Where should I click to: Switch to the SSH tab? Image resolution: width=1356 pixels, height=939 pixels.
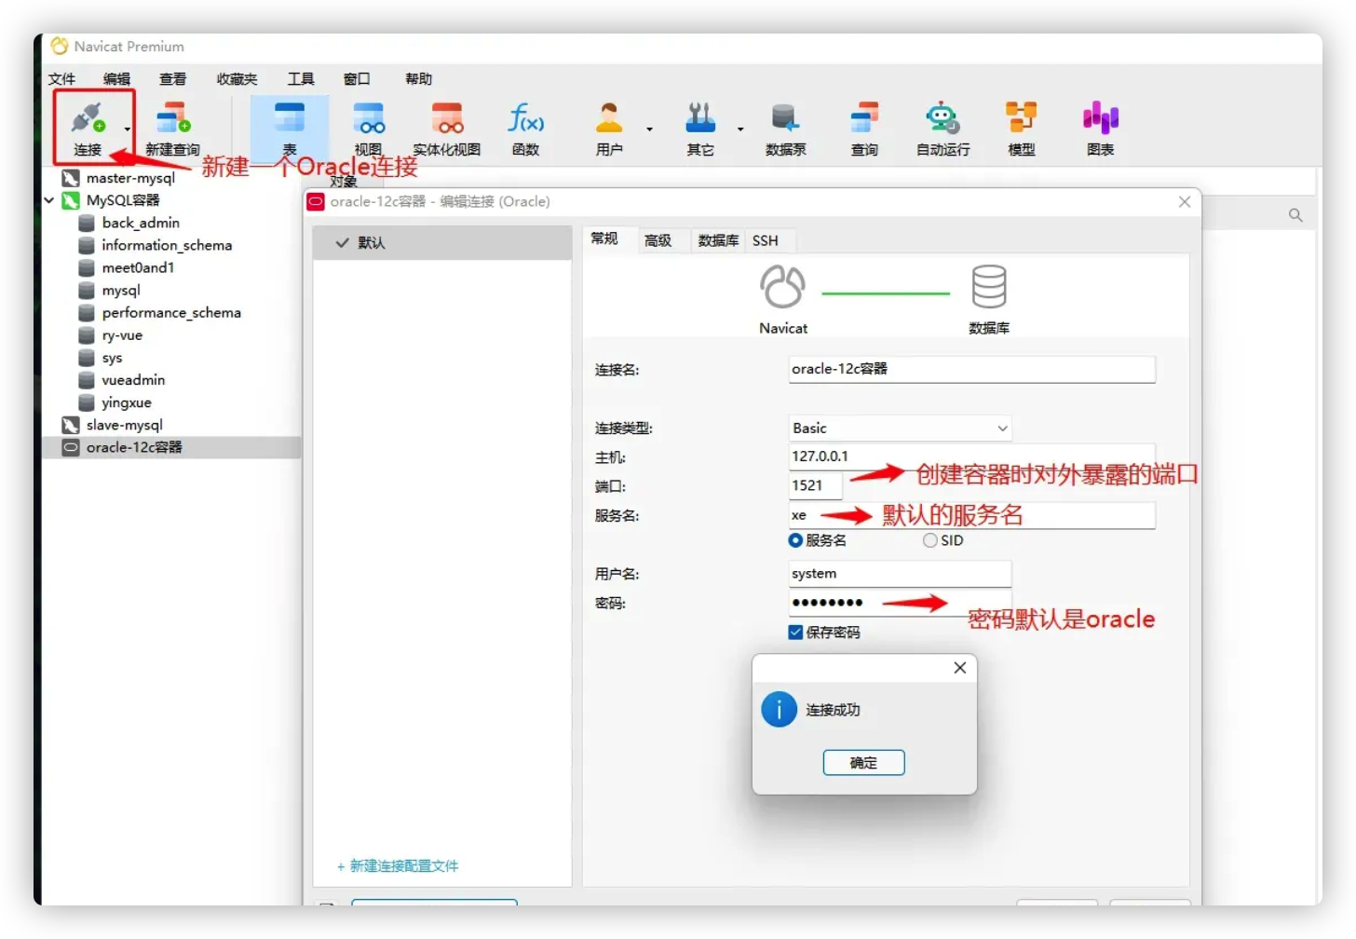tap(766, 240)
